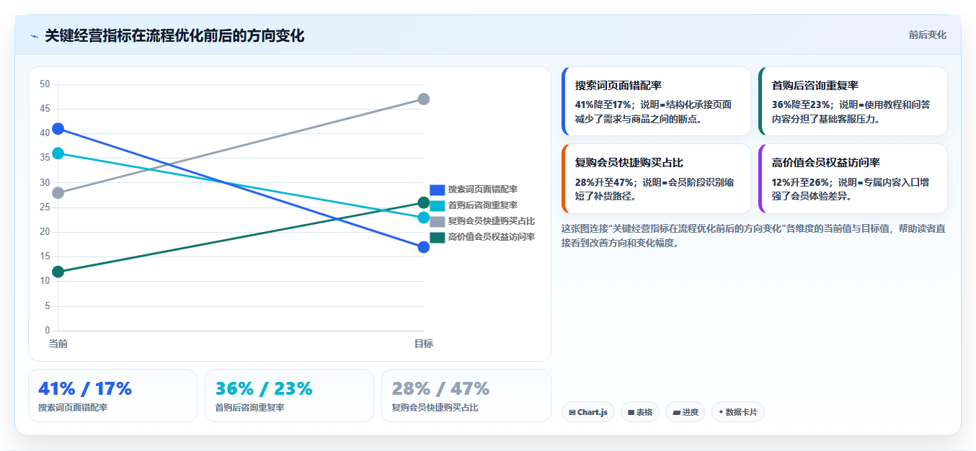Toggle 高价值会员权益访问率 legend color box

[x=437, y=237]
